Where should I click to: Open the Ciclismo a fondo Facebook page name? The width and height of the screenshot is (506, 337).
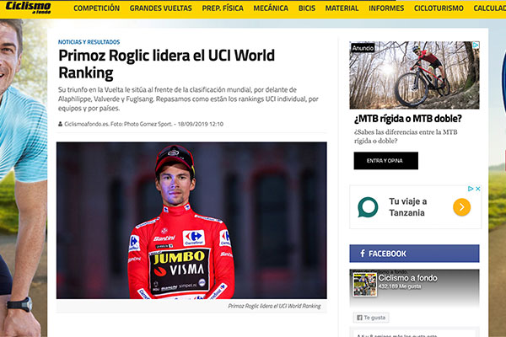pos(408,278)
